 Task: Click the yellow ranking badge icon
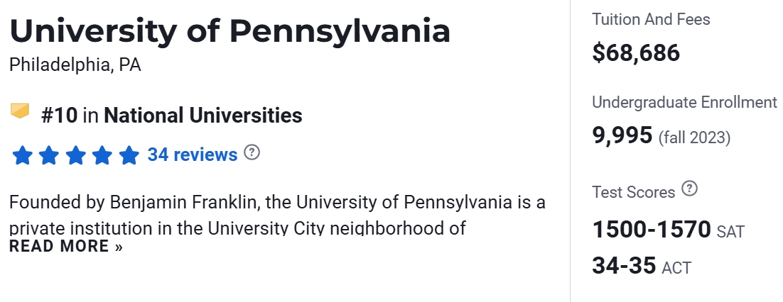click(x=20, y=111)
